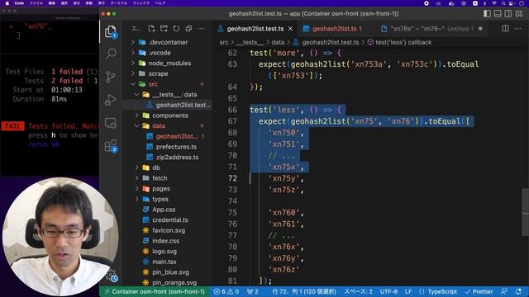529x297 pixels.
Task: Click the indentation spaces setting in status bar
Action: tap(358, 291)
